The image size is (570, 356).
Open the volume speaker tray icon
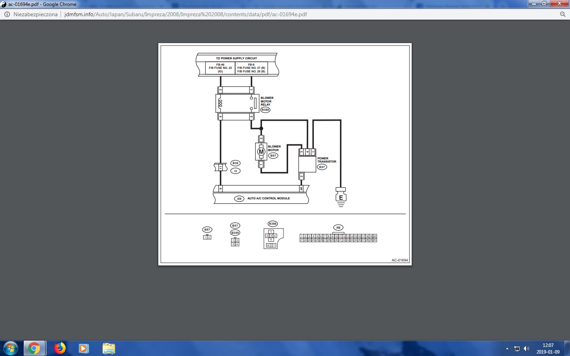(x=526, y=348)
